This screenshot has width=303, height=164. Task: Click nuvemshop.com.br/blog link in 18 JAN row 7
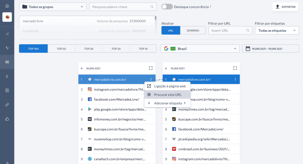(x=120, y=139)
